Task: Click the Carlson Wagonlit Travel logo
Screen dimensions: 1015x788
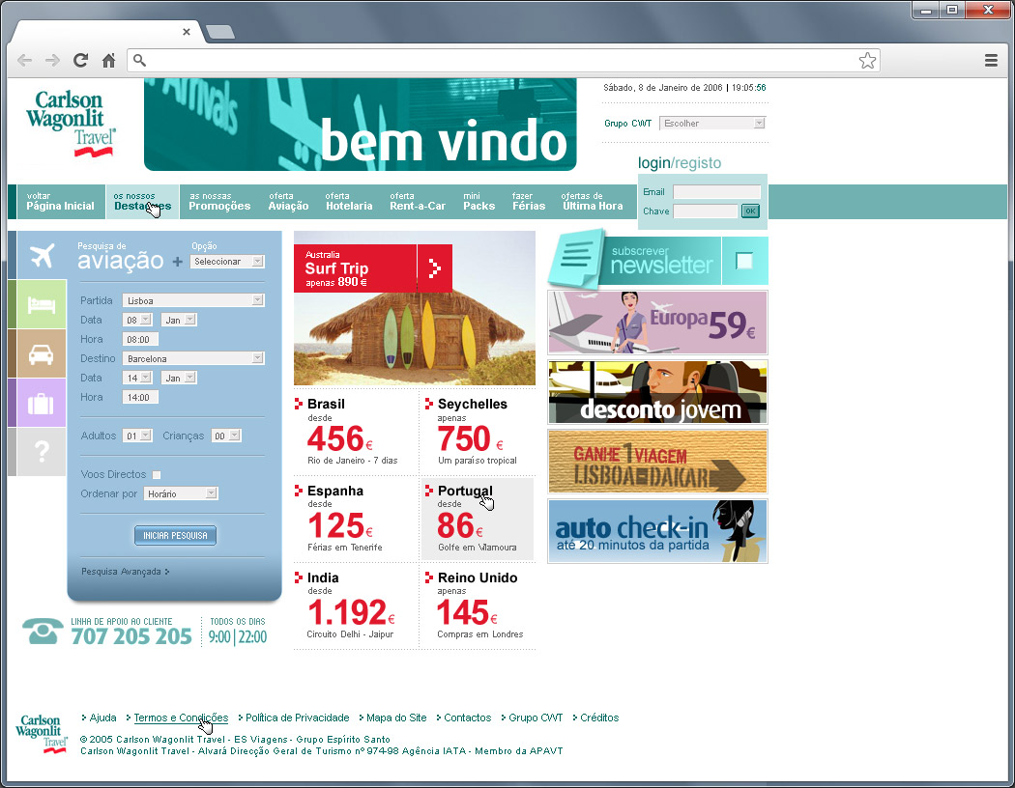Action: tap(70, 124)
